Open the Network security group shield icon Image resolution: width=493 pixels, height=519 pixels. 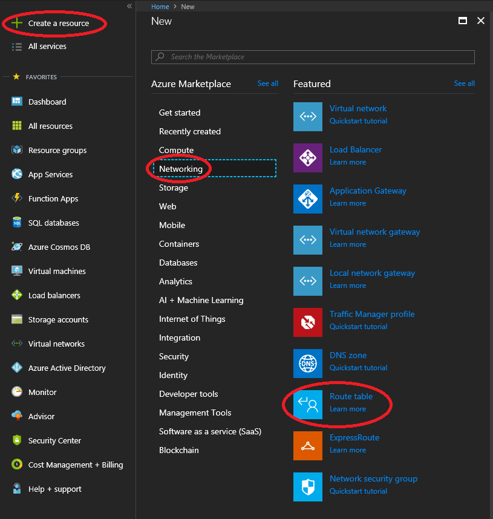(x=307, y=487)
